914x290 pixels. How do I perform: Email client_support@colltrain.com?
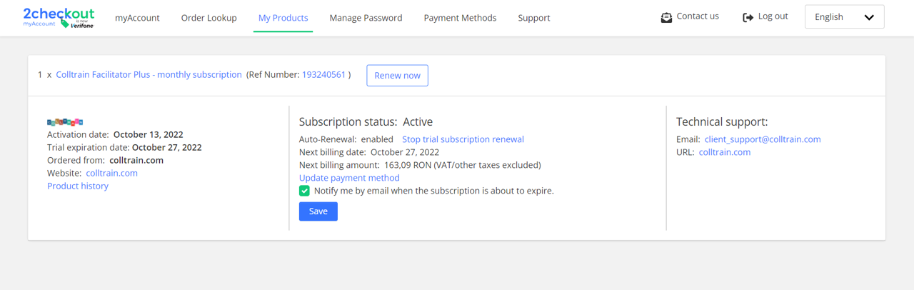click(763, 139)
